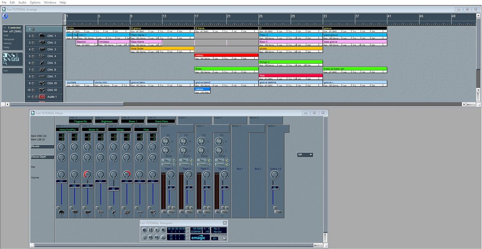Select the text cursor tool in the toolbox

(17, 55)
